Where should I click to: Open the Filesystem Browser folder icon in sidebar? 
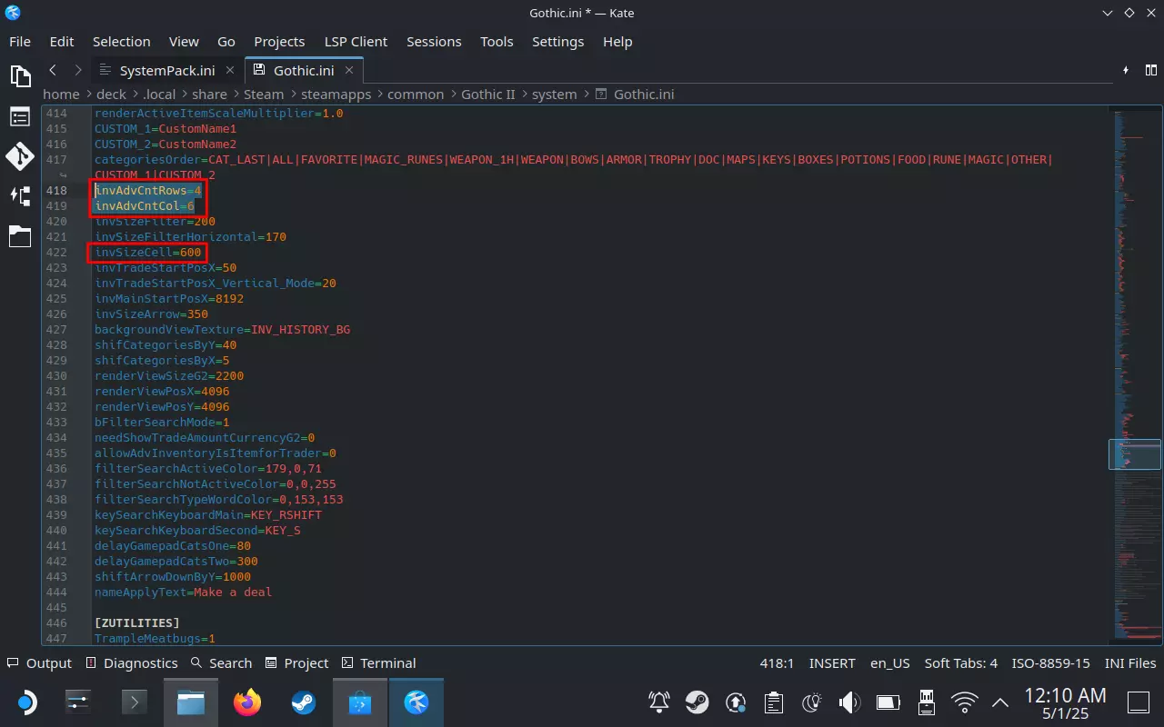click(x=20, y=236)
